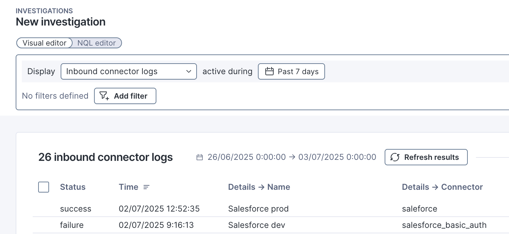Switch to Visual editor mode
Viewport: 509px width, 234px height.
pos(44,43)
